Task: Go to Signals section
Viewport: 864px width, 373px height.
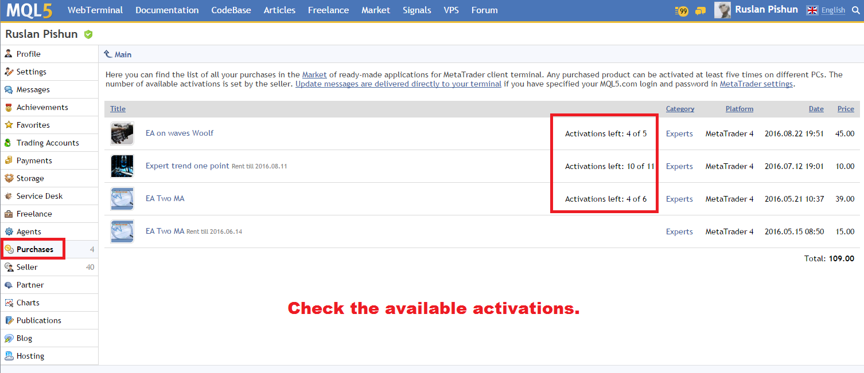Action: [x=417, y=10]
